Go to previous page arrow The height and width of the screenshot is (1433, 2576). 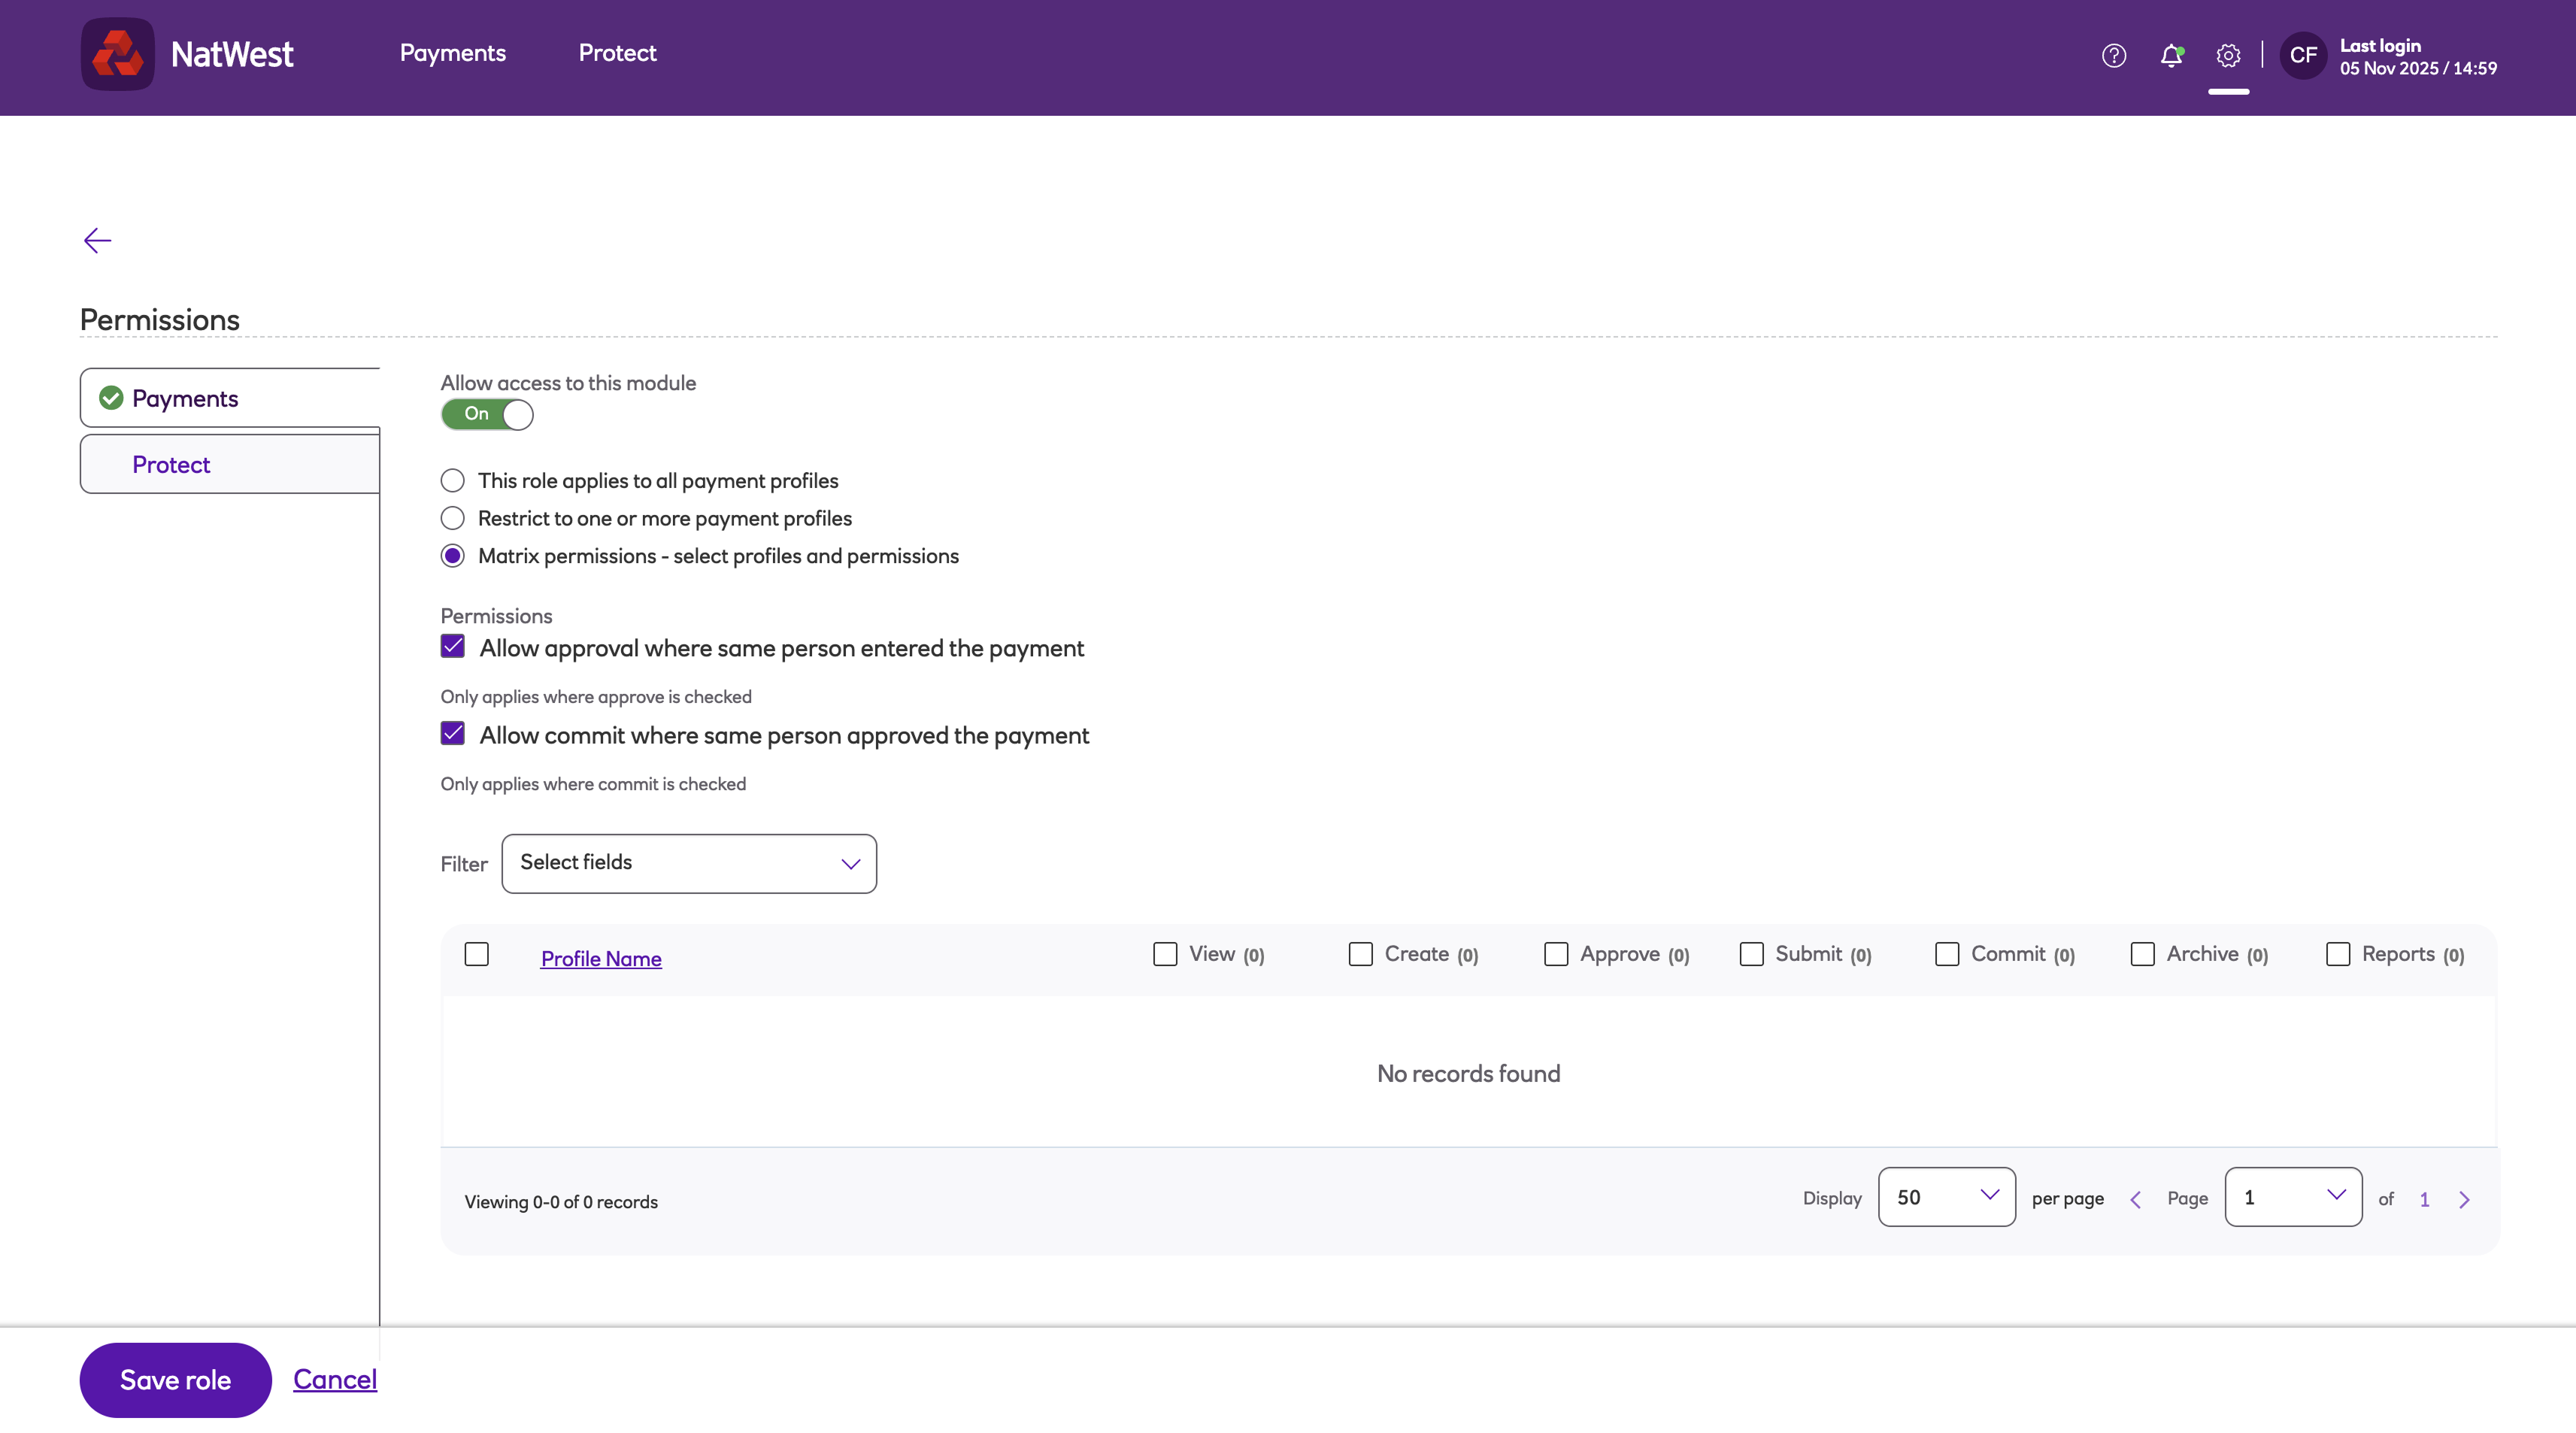tap(2135, 1199)
